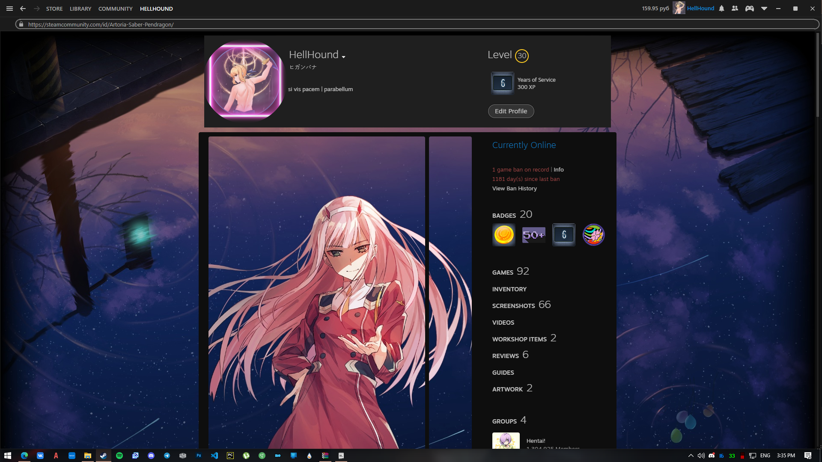822x462 pixels.
Task: Expand hidden icons chevron in system tray
Action: click(x=691, y=456)
